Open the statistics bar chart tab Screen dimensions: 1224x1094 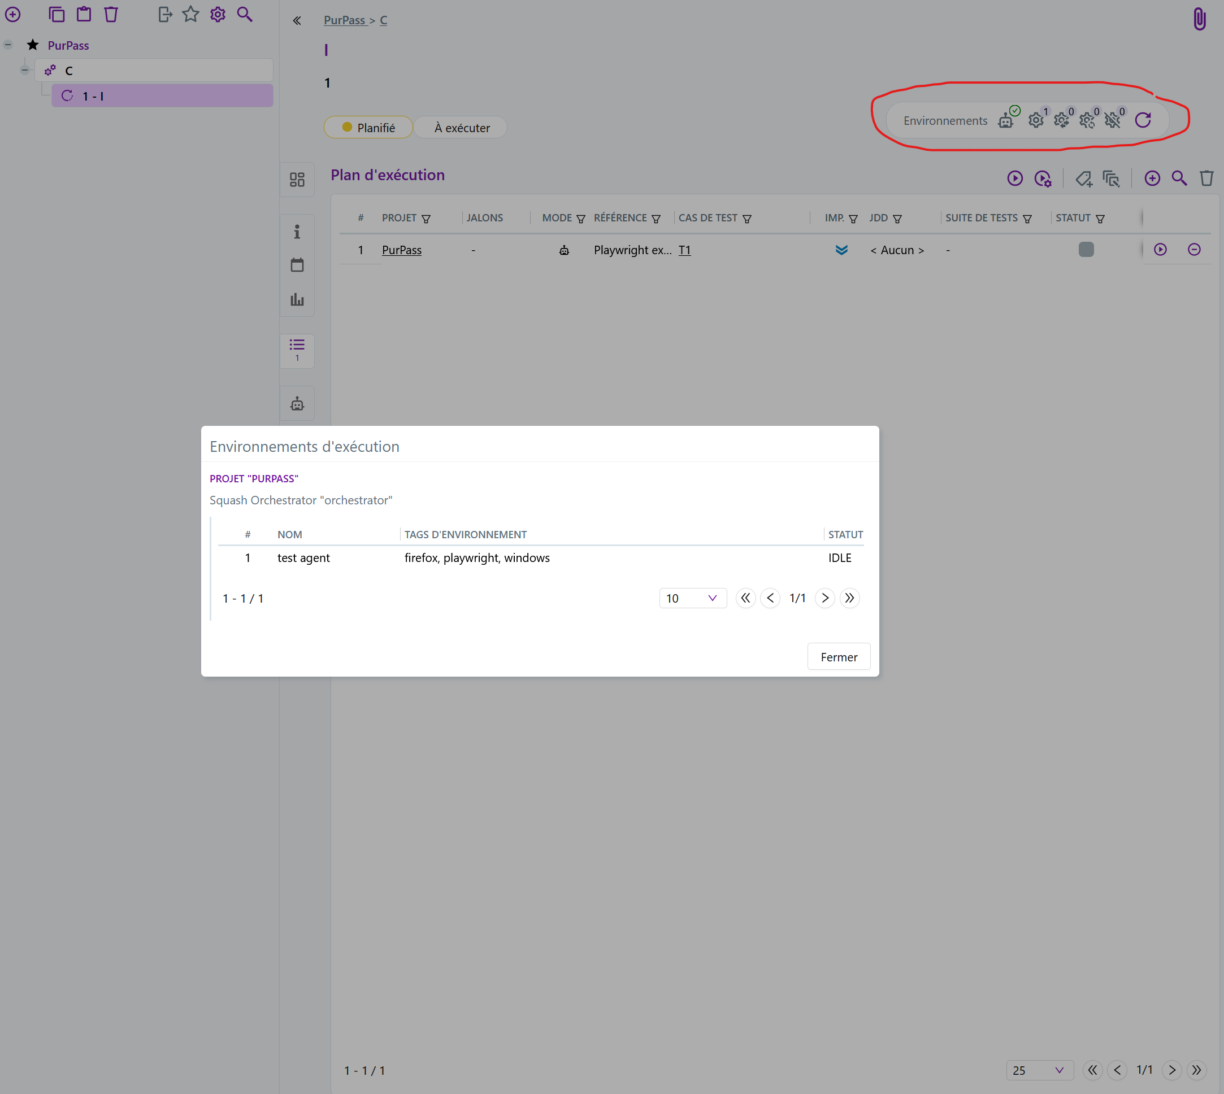297,299
